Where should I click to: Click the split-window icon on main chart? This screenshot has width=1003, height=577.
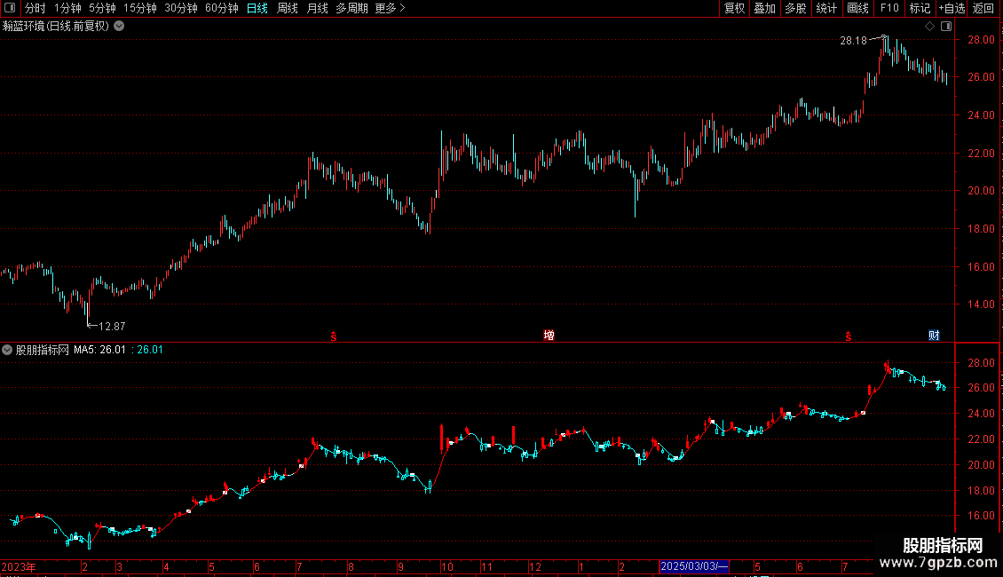pyautogui.click(x=946, y=27)
